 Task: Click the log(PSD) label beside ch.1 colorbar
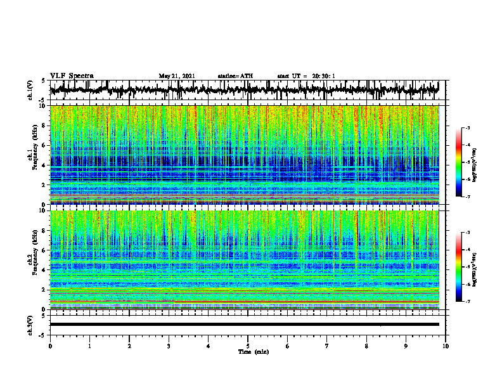click(x=475, y=165)
